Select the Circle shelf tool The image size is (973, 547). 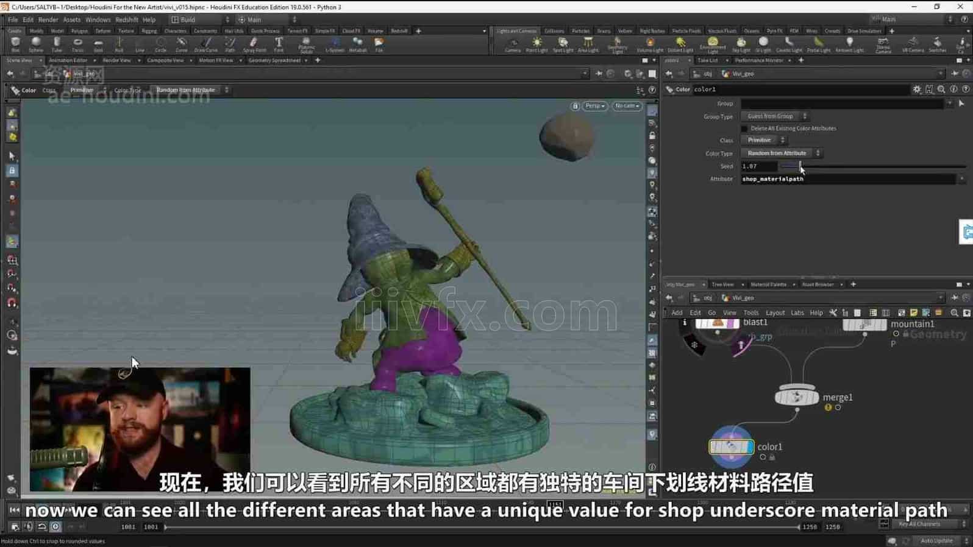(160, 44)
